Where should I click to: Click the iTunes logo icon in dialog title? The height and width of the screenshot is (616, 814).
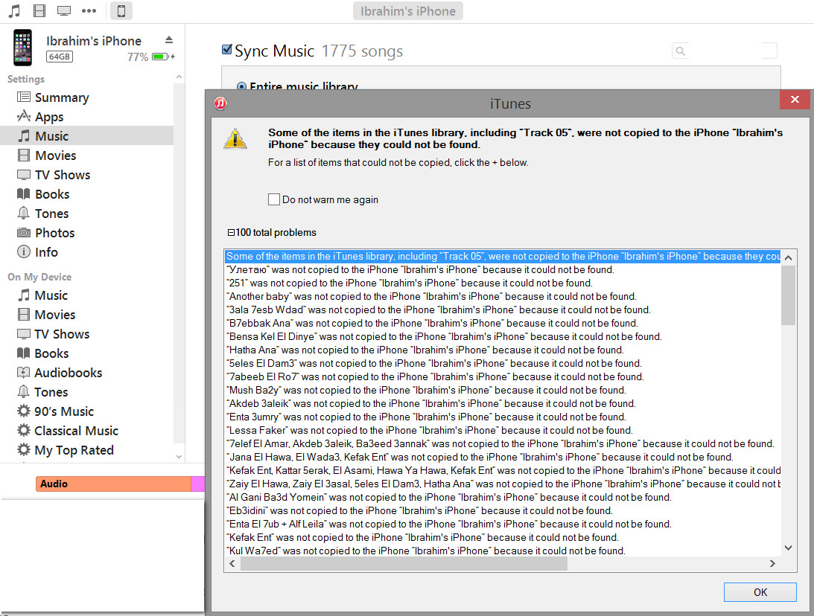(220, 103)
